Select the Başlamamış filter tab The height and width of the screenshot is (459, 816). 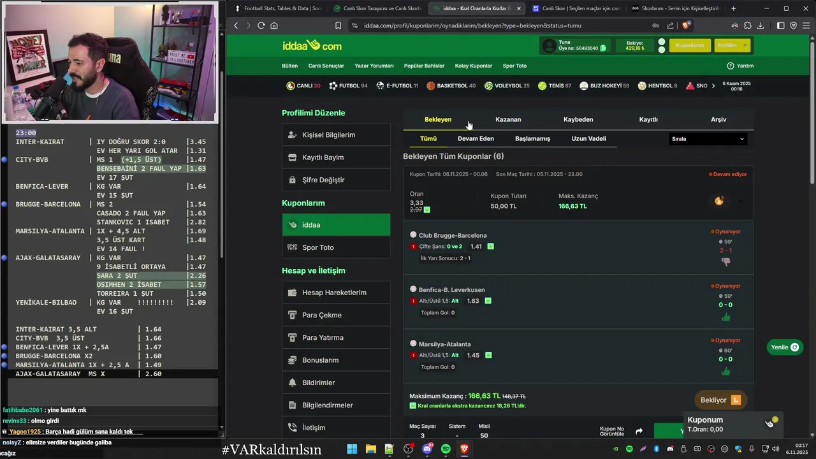532,138
